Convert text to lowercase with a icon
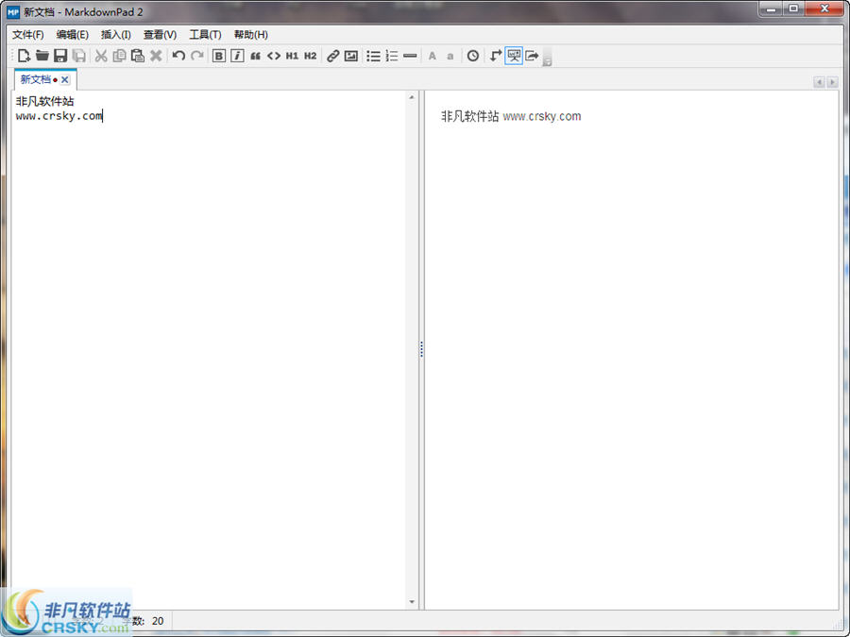850x637 pixels. pos(450,56)
